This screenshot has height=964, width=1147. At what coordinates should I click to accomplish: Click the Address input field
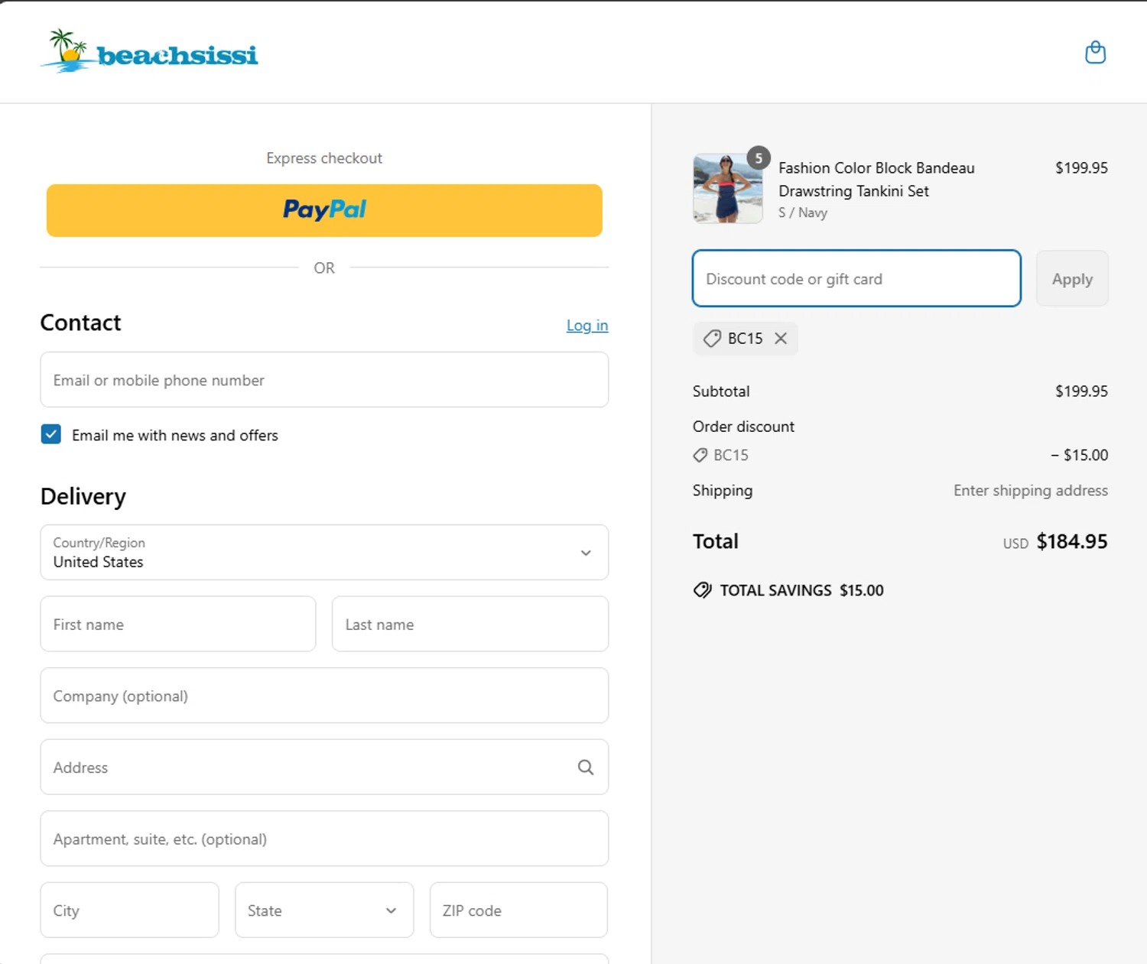click(x=324, y=767)
